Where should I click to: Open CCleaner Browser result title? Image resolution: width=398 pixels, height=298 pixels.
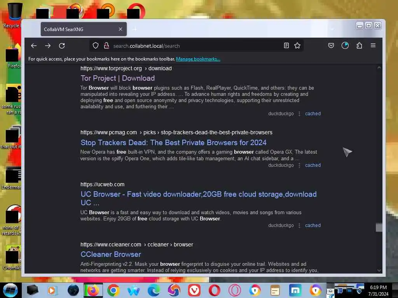point(111,255)
